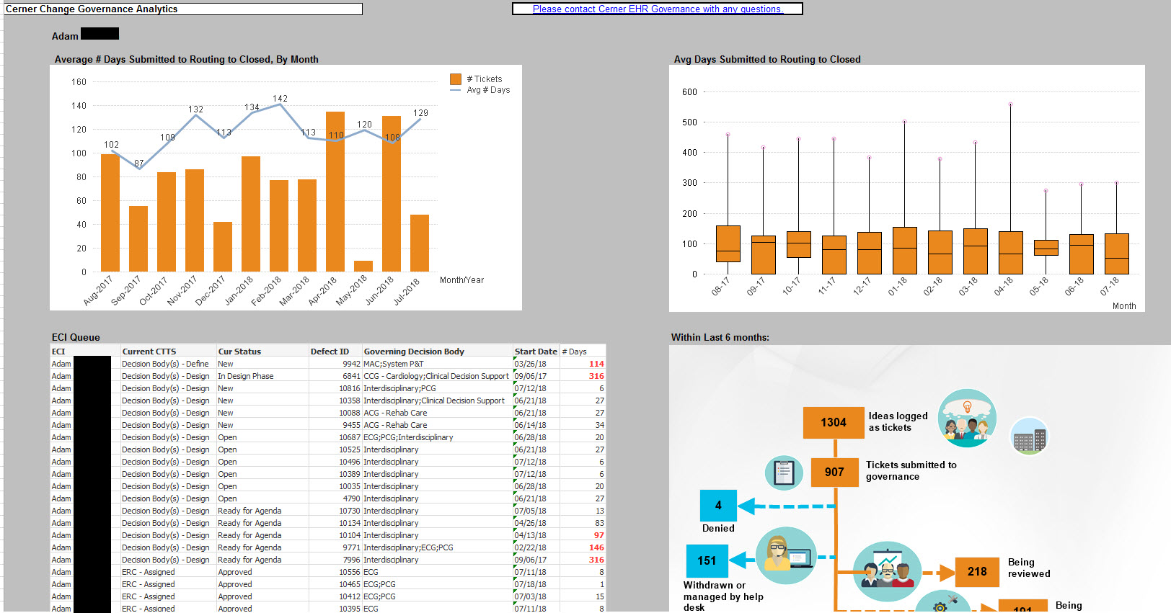Image resolution: width=1171 pixels, height=613 pixels.
Task: Select the 218 being reviewed box
Action: [977, 571]
